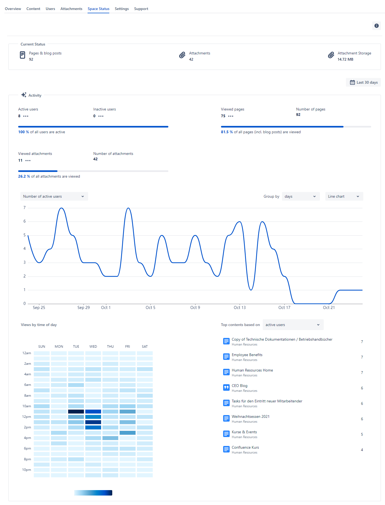Click the viewed attachments progress bar
385x505 pixels.
(93, 171)
